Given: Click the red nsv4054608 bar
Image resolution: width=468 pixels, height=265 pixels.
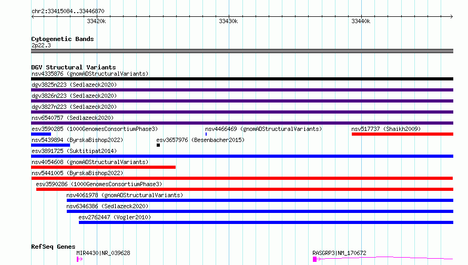Looking at the screenshot, I should [103, 167].
